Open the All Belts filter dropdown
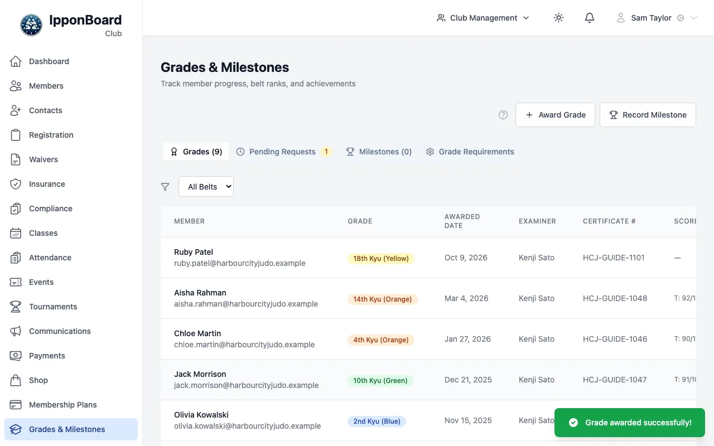The height and width of the screenshot is (446, 714). (206, 187)
